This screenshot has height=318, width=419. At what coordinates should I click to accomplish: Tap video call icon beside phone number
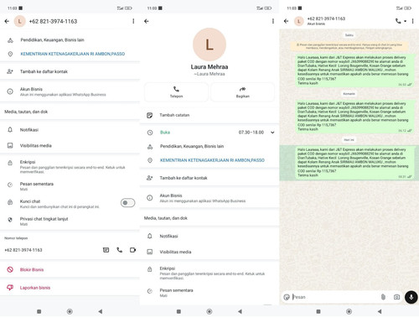click(x=132, y=250)
